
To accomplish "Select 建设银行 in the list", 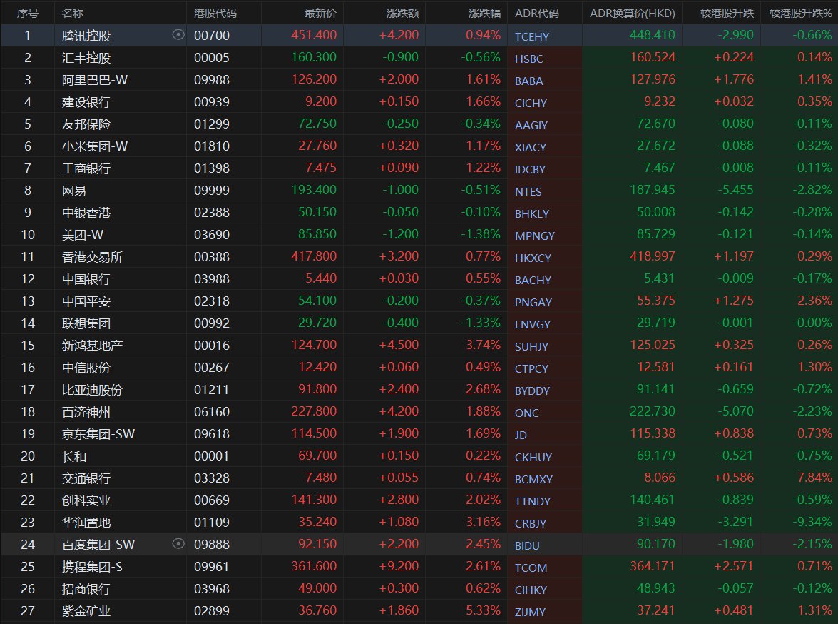I will pyautogui.click(x=86, y=102).
